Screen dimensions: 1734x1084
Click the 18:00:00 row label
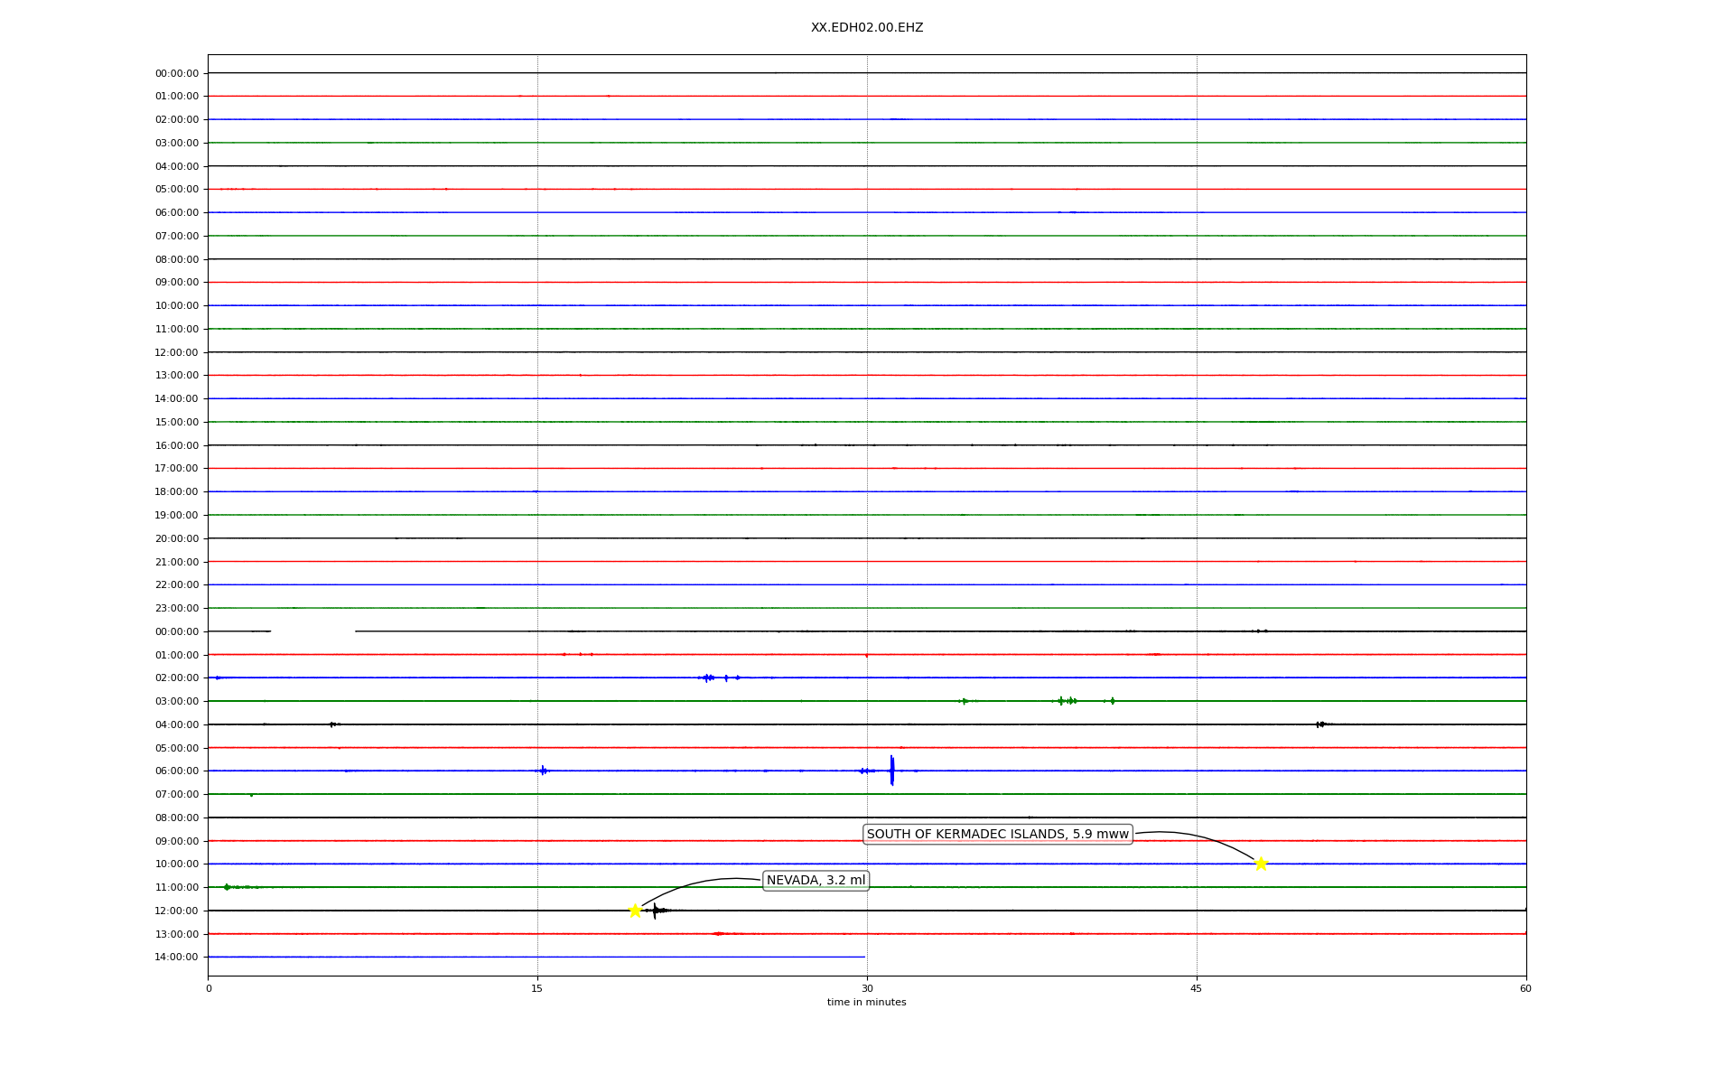click(177, 491)
